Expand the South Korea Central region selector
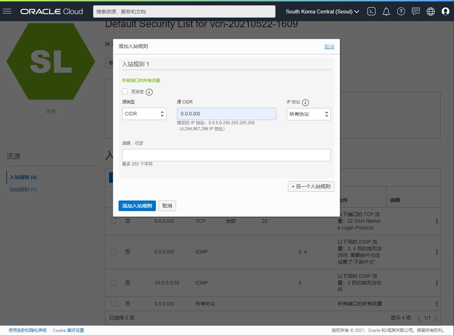The width and height of the screenshot is (454, 335). (x=322, y=11)
